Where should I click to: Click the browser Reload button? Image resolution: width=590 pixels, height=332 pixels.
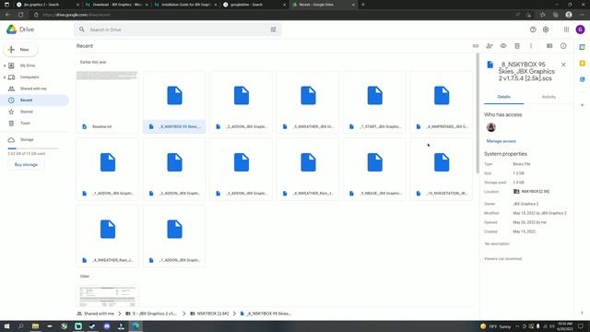click(x=20, y=15)
